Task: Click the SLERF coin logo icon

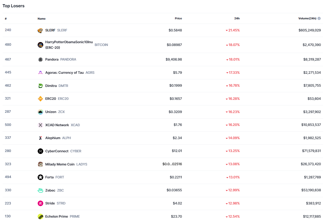Action: point(40,30)
